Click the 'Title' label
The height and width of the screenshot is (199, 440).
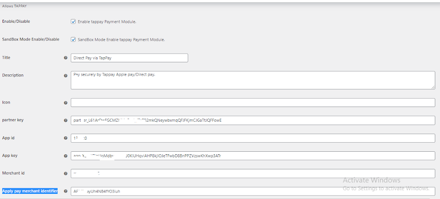(6, 57)
